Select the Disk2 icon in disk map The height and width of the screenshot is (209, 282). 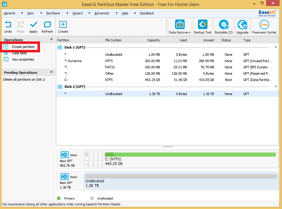(x=64, y=177)
